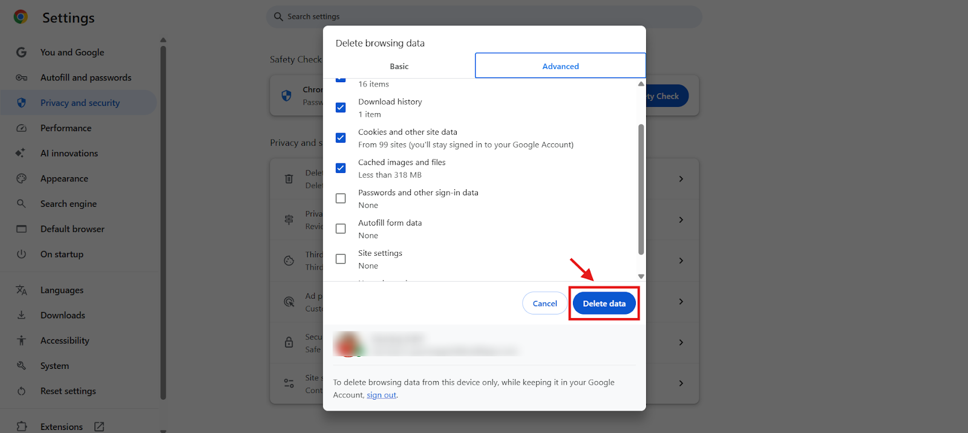Image resolution: width=968 pixels, height=433 pixels.
Task: Select the On startup power icon
Action: click(x=21, y=254)
